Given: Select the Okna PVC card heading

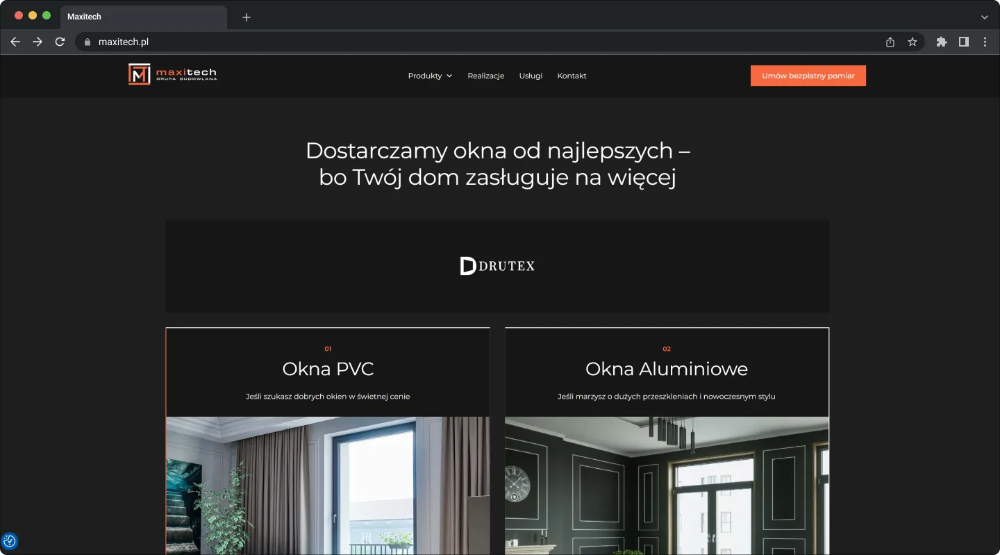Looking at the screenshot, I should click(x=328, y=369).
